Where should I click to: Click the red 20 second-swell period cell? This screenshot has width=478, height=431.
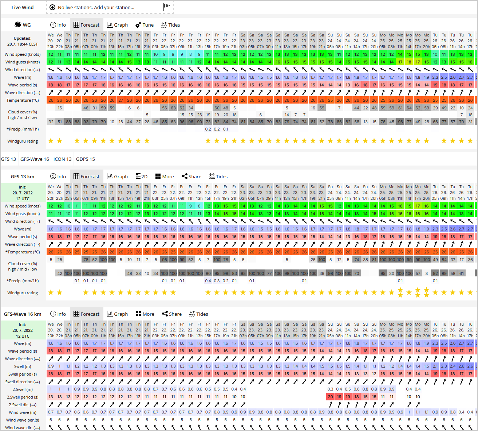pos(330,397)
